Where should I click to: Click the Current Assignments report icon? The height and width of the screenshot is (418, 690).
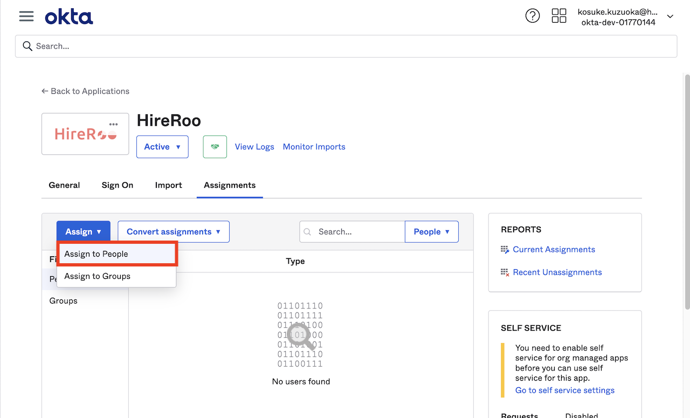click(x=505, y=250)
